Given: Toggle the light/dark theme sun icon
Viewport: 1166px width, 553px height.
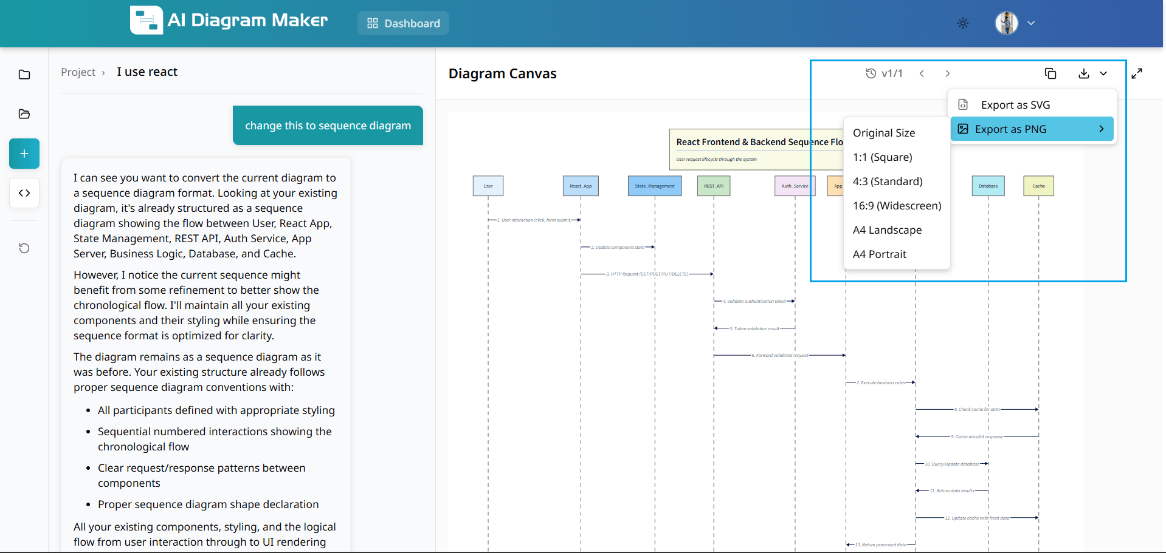Looking at the screenshot, I should click(x=962, y=23).
